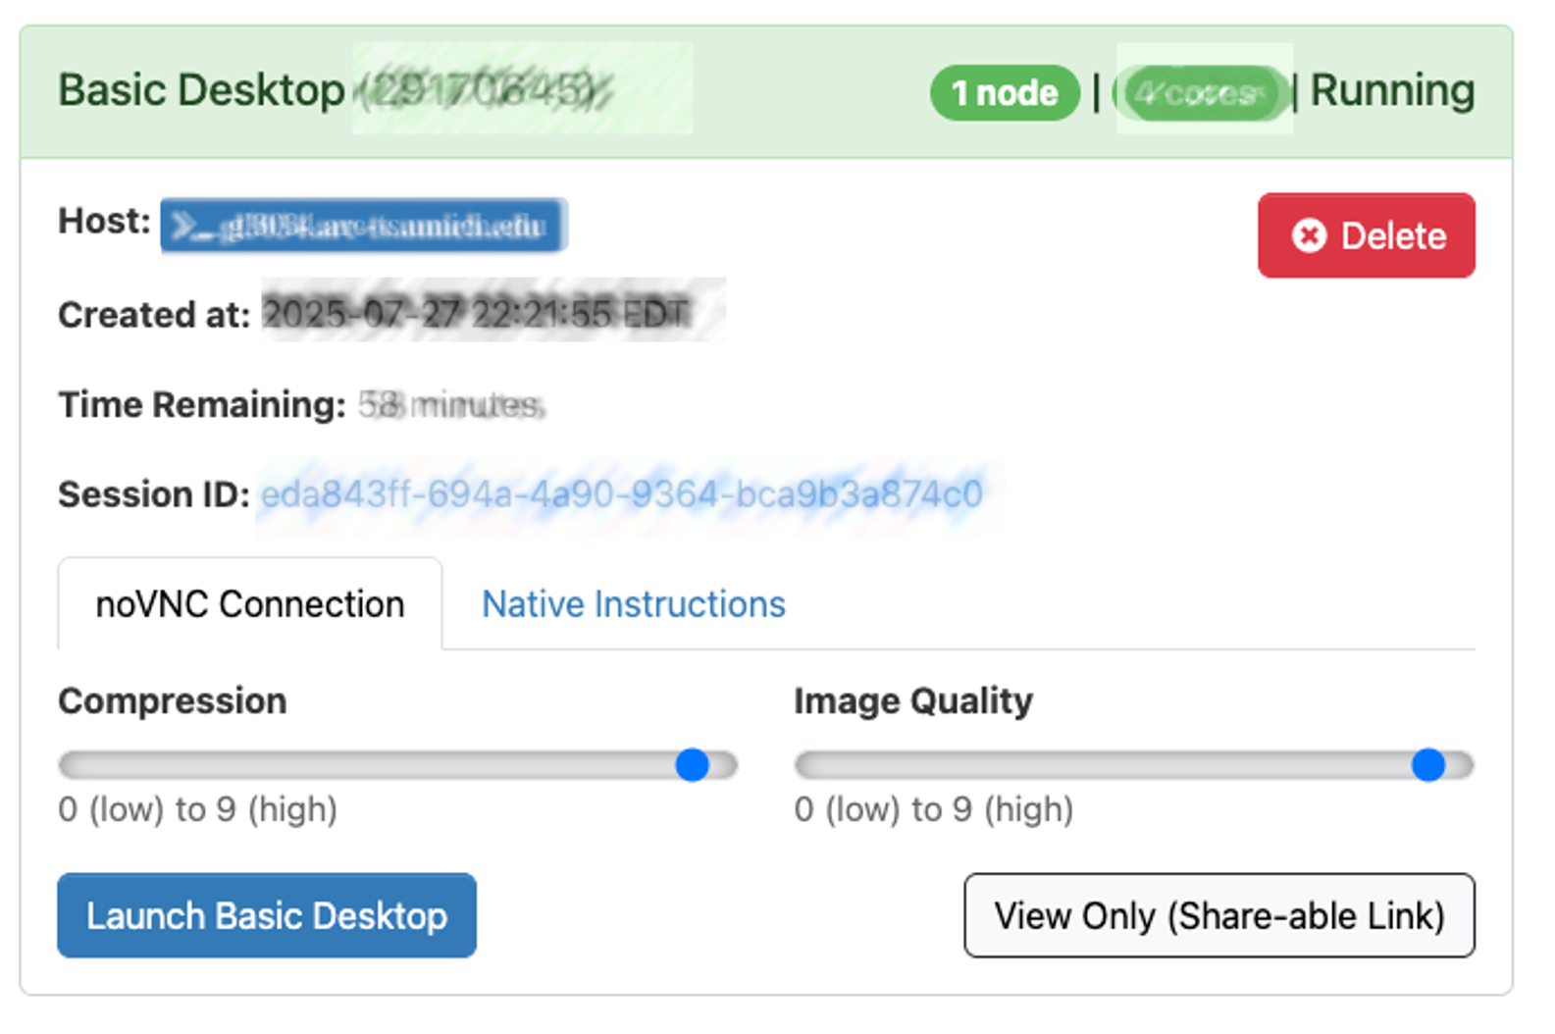Image resolution: width=1555 pixels, height=1034 pixels.
Task: Click the 1 node badge
Action: (1005, 93)
